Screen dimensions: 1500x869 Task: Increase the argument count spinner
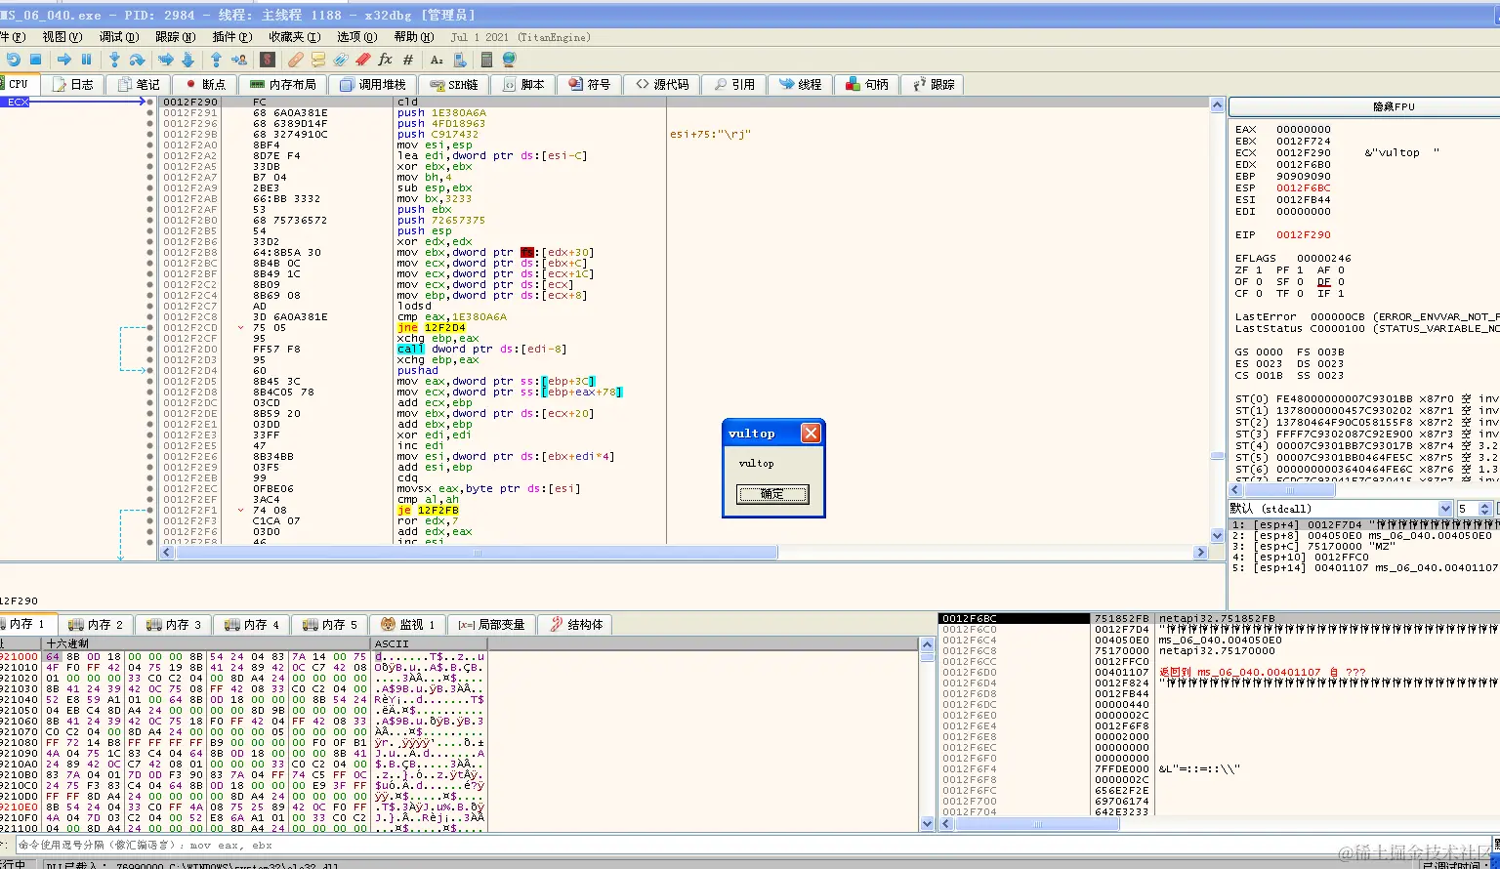tap(1485, 505)
